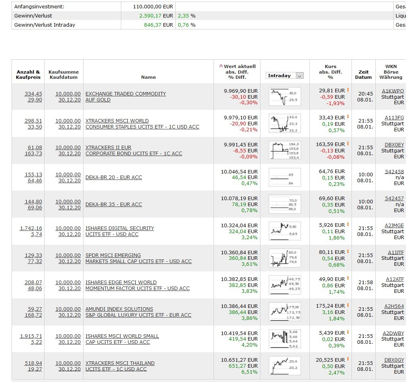Click WKN link A113FG
The image size is (406, 382).
(394, 118)
